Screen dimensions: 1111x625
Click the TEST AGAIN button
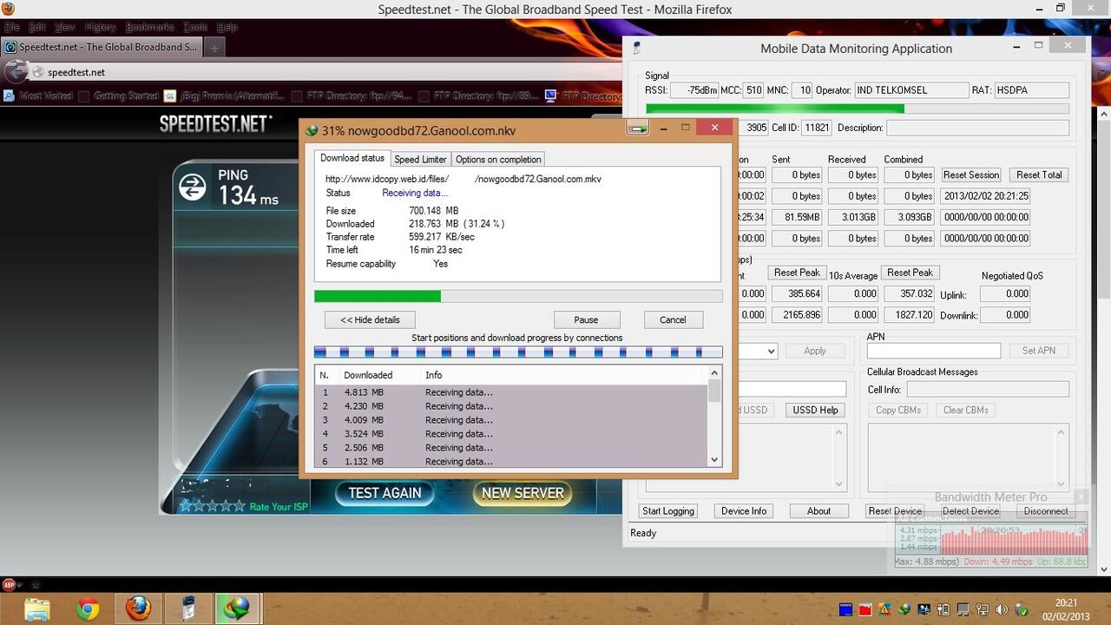[385, 493]
